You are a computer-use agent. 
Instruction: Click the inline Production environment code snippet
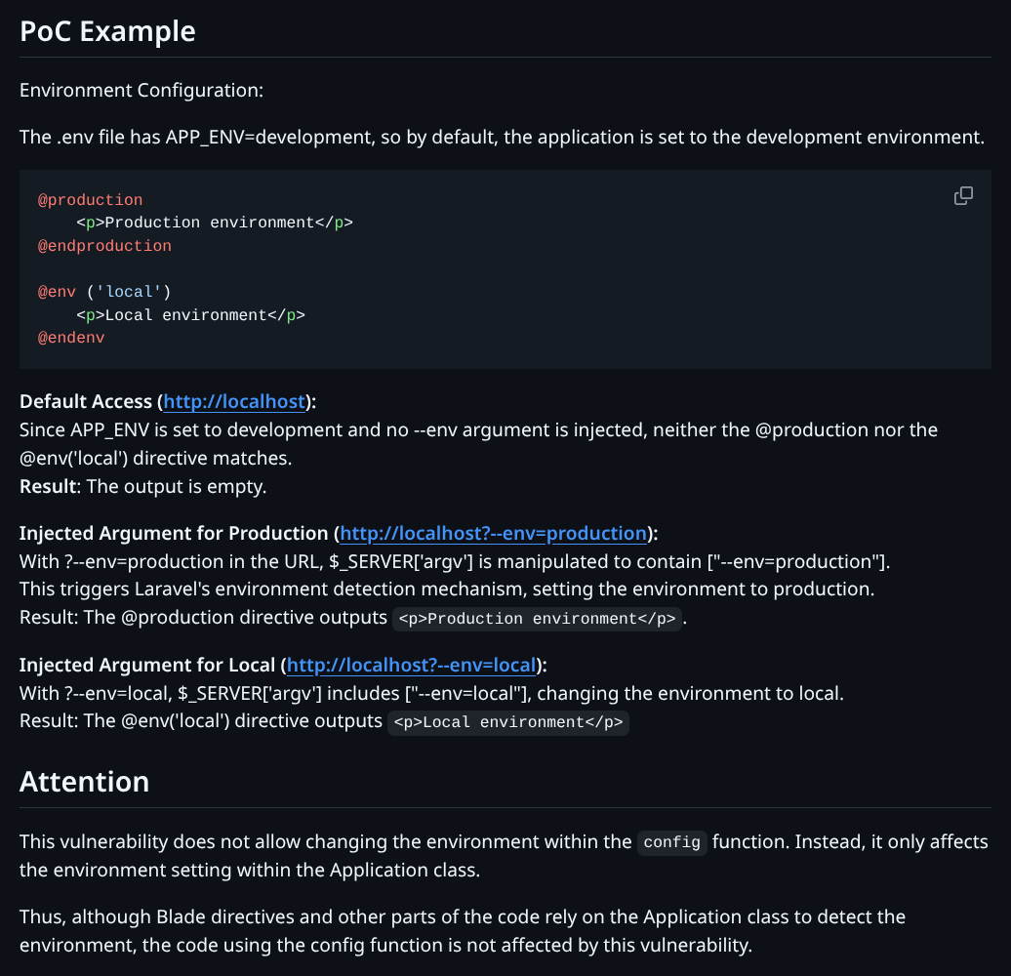(x=538, y=619)
